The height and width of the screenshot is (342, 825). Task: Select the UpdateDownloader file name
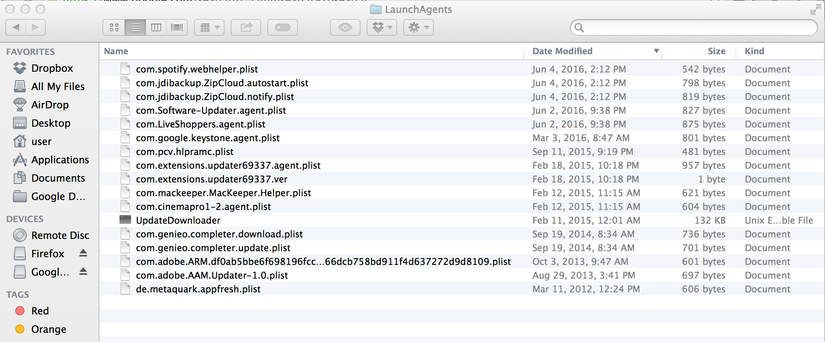[178, 220]
